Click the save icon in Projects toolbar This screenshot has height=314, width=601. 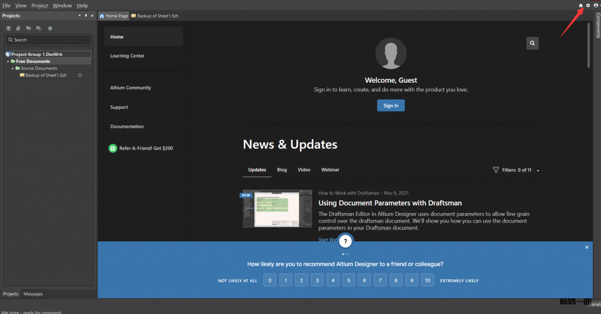pos(9,28)
